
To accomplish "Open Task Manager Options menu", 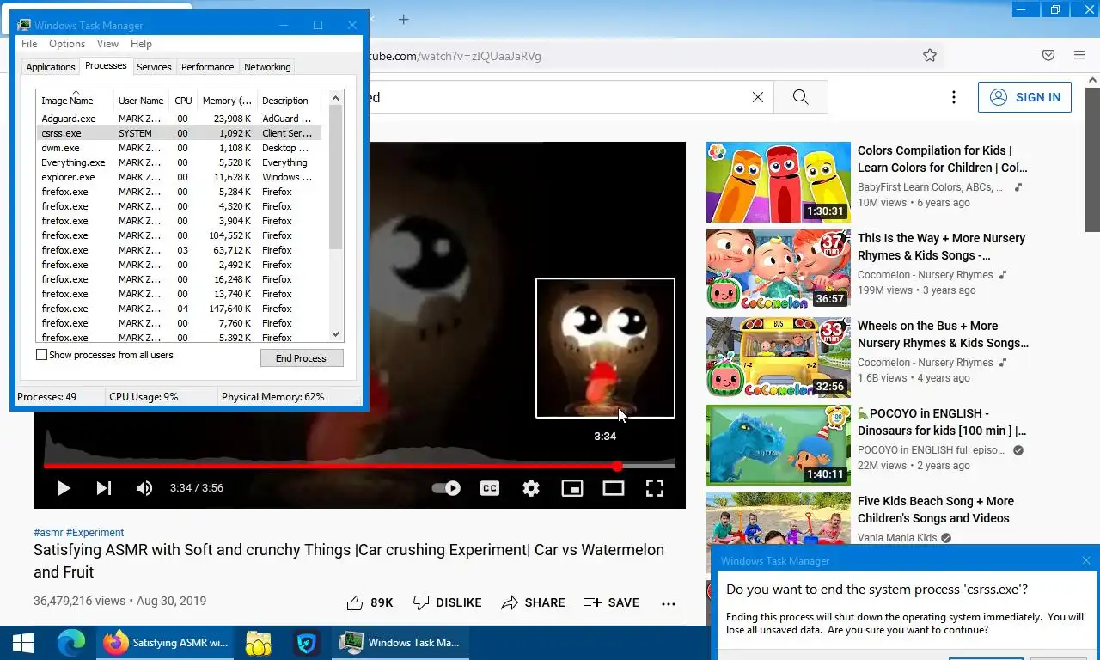I will click(67, 44).
